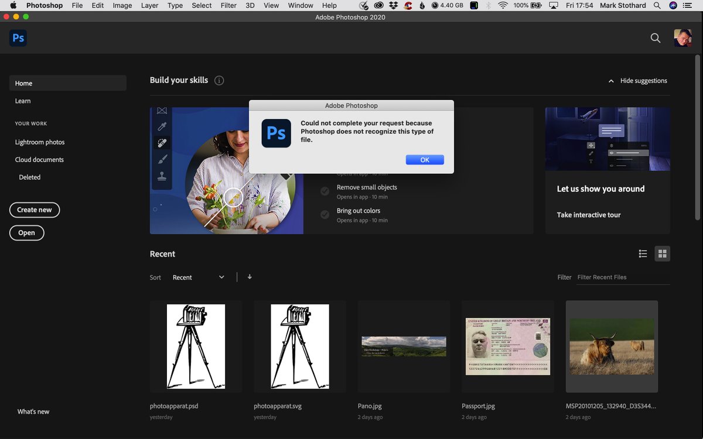Open the View menu
This screenshot has width=703, height=439.
[271, 5]
